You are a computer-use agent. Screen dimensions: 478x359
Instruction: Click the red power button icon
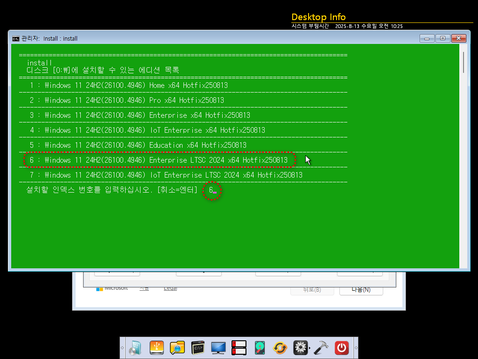342,348
